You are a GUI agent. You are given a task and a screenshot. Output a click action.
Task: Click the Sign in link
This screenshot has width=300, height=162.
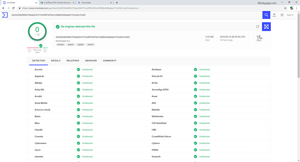click(290, 15)
